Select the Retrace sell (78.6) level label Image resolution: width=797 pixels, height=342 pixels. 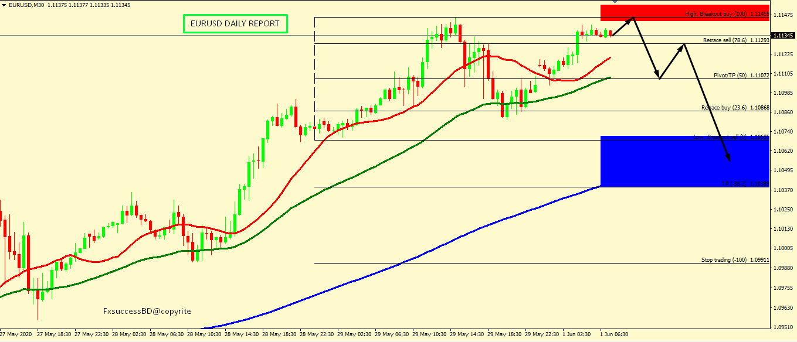(x=726, y=40)
